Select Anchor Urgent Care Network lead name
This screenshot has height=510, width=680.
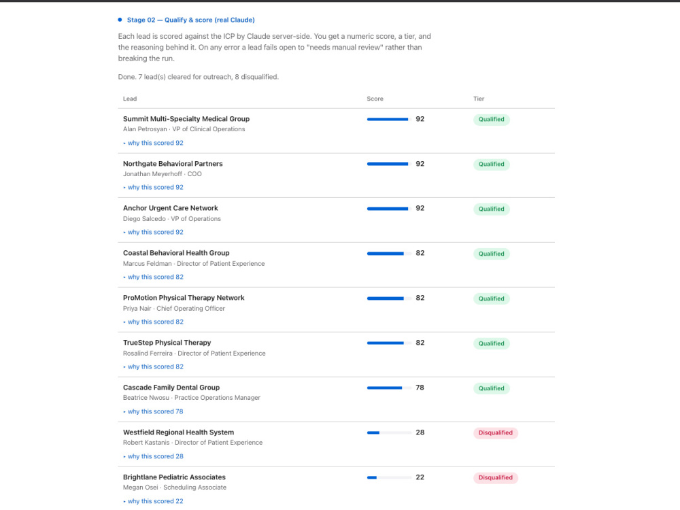click(x=171, y=208)
